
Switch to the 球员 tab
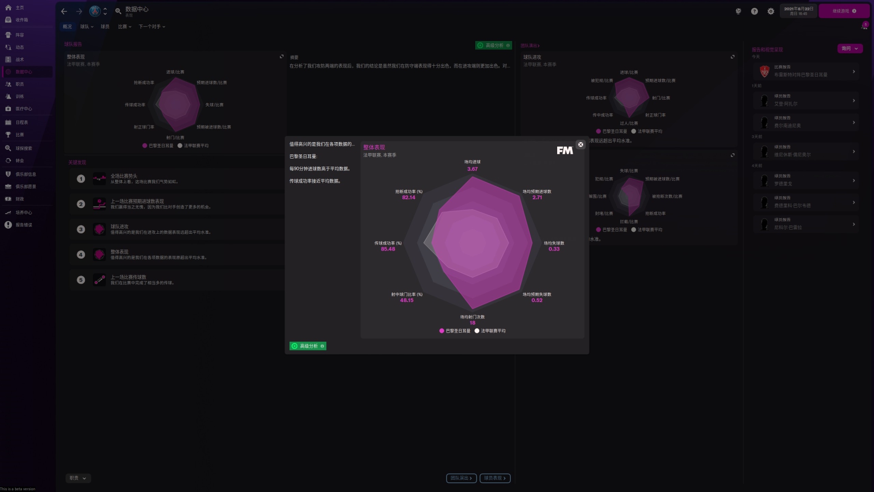click(105, 27)
